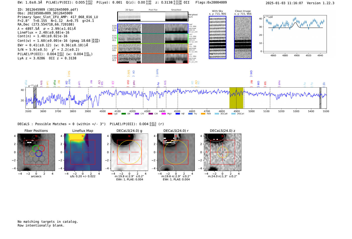Viewport: 352px width, 239px height.
Task: Open the DECaLS(24.0) z cutout
Action: click(222, 152)
